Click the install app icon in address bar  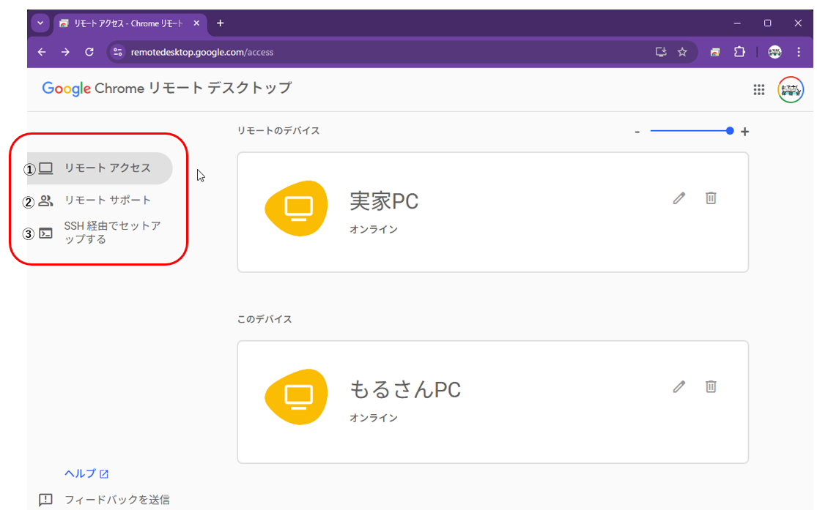click(x=661, y=52)
